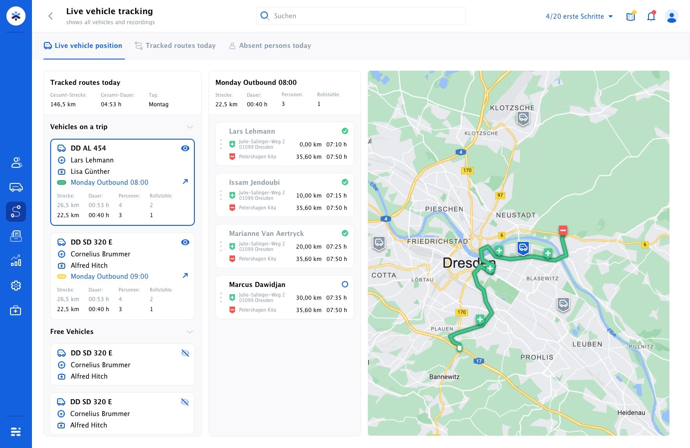Collapse the Free Vehicles section

190,332
